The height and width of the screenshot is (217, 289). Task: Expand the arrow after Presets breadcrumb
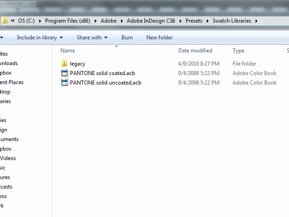(208, 21)
